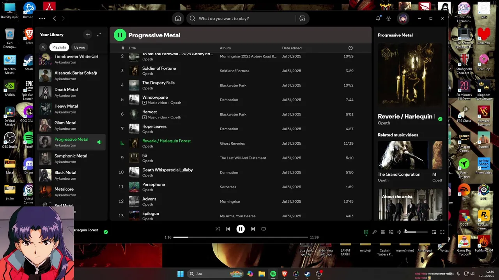This screenshot has width=499, height=280.
Task: Clear the library filter with X
Action: [43, 47]
